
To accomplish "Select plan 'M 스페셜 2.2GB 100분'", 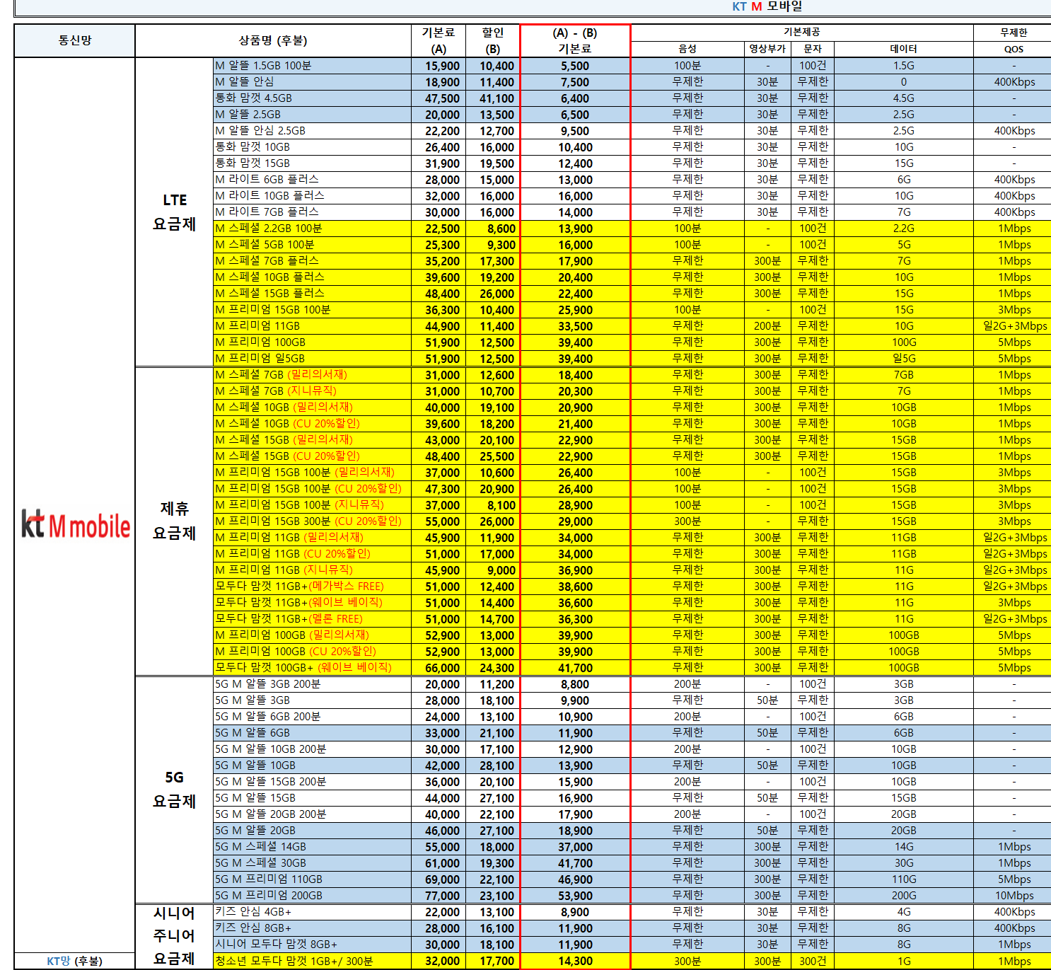I will point(312,229).
